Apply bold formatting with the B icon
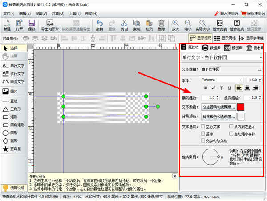The width and height of the screenshot is (267, 201). point(206,88)
